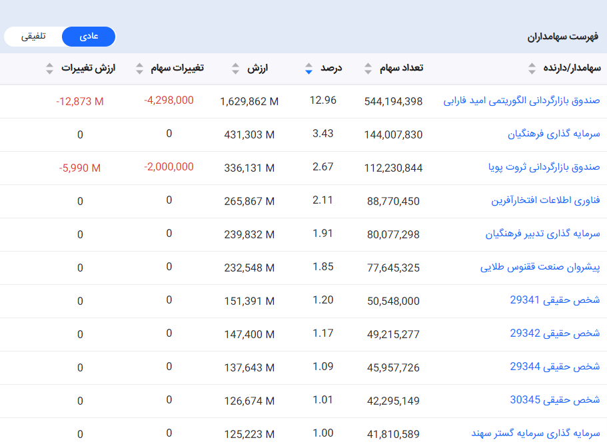This screenshot has width=607, height=446.
Task: Open شخص حقیقی 30345 link
Action: (x=555, y=400)
